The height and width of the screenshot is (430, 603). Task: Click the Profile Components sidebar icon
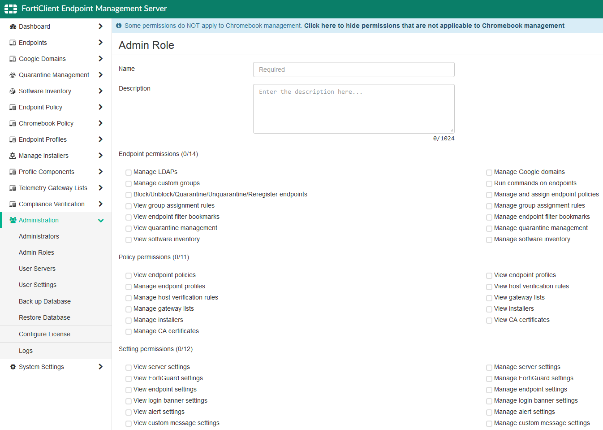(x=13, y=172)
